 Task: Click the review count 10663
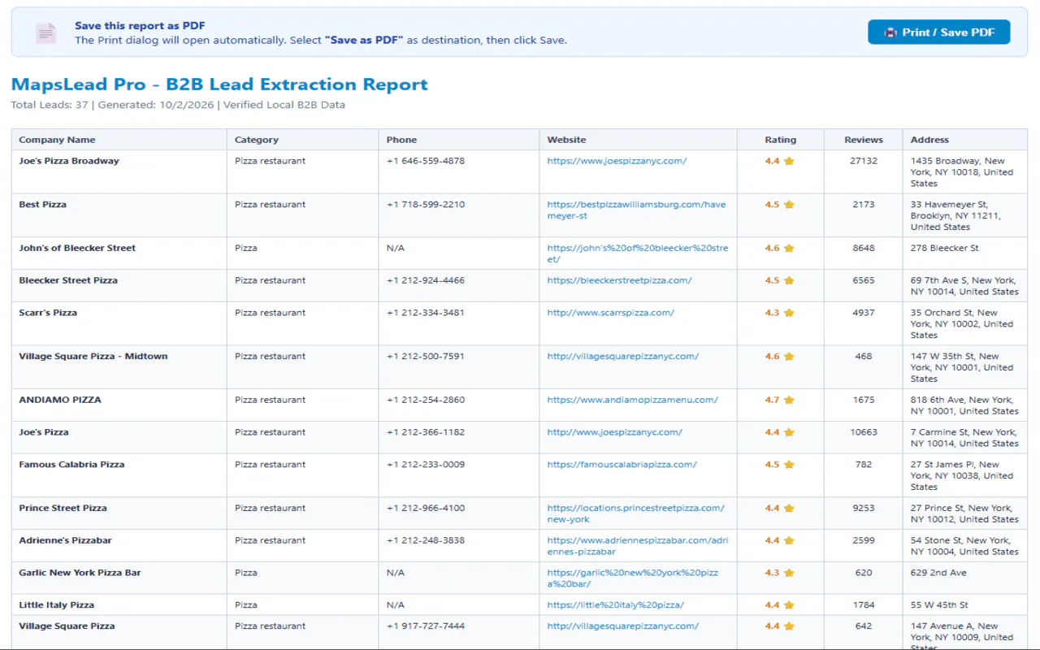[864, 432]
